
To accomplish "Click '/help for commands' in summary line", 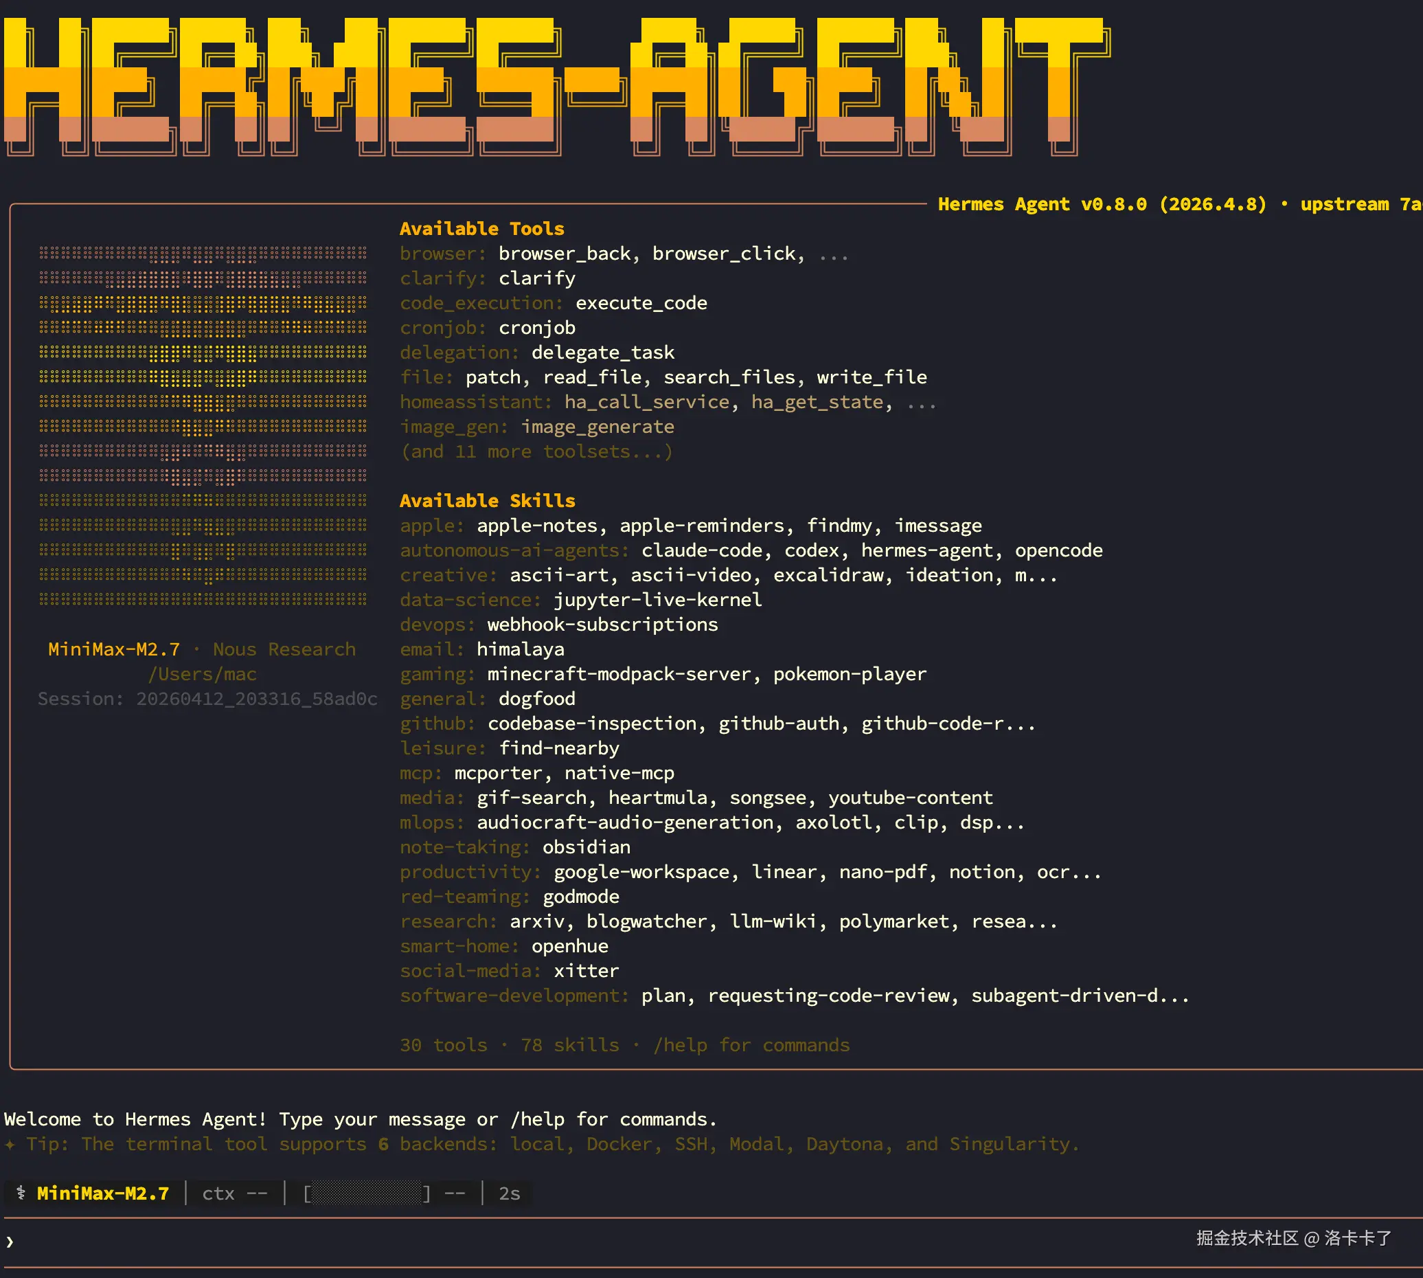I will point(751,1045).
